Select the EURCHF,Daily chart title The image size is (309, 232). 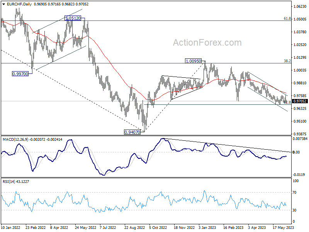click(19, 4)
